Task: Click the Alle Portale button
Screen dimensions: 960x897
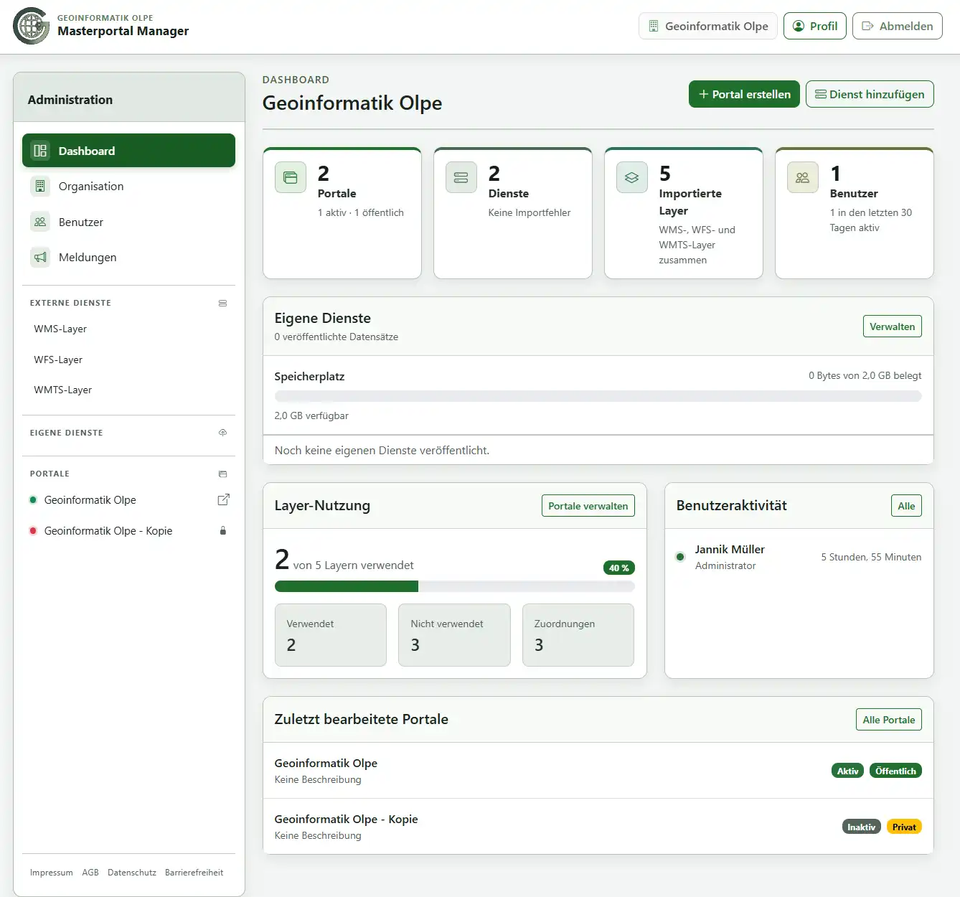Action: (888, 720)
